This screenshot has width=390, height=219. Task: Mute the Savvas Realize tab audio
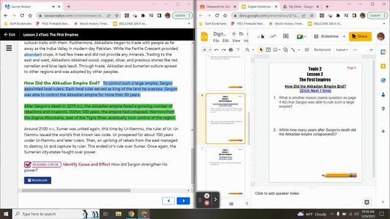tap(54, 7)
